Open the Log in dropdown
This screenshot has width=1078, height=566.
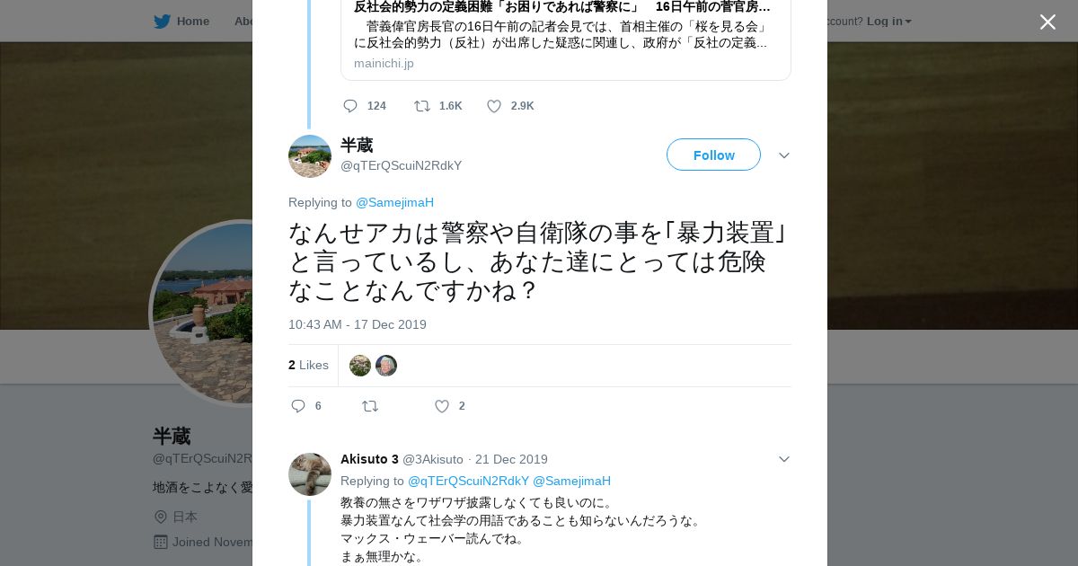888,22
